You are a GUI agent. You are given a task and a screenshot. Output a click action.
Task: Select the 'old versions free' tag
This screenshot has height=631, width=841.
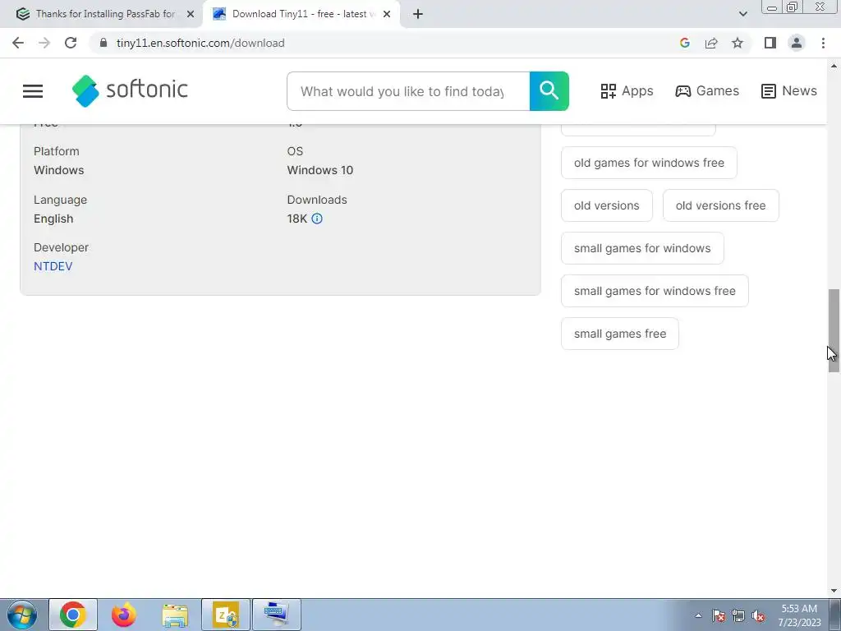(x=721, y=205)
